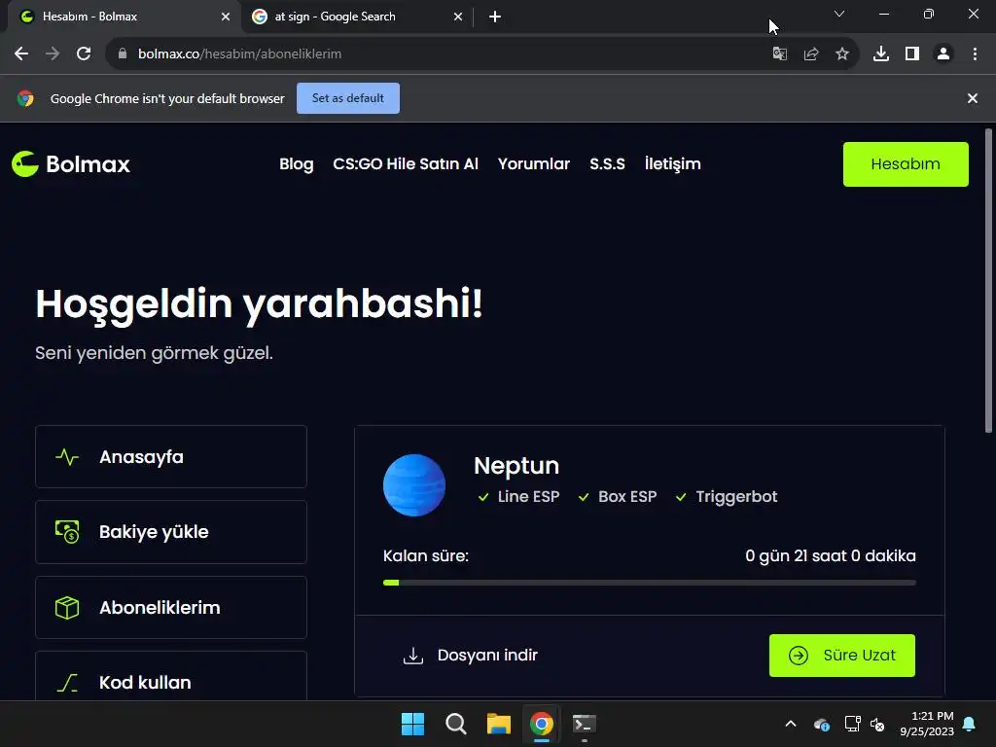The height and width of the screenshot is (747, 996).
Task: Open Google Translate page icon
Action: pyautogui.click(x=779, y=54)
